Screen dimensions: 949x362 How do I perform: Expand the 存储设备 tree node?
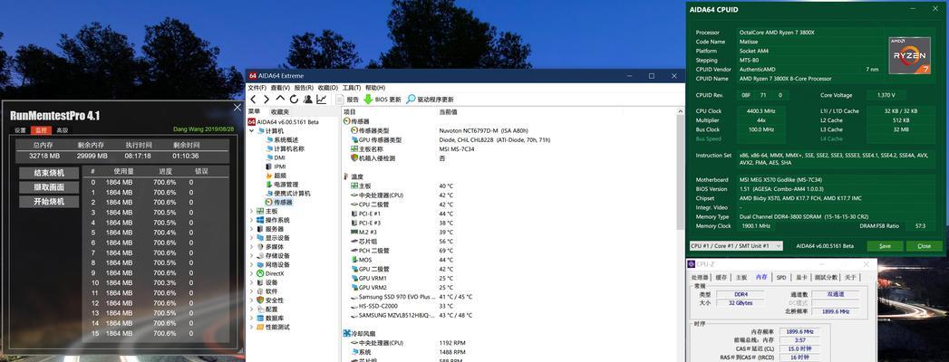tap(252, 255)
